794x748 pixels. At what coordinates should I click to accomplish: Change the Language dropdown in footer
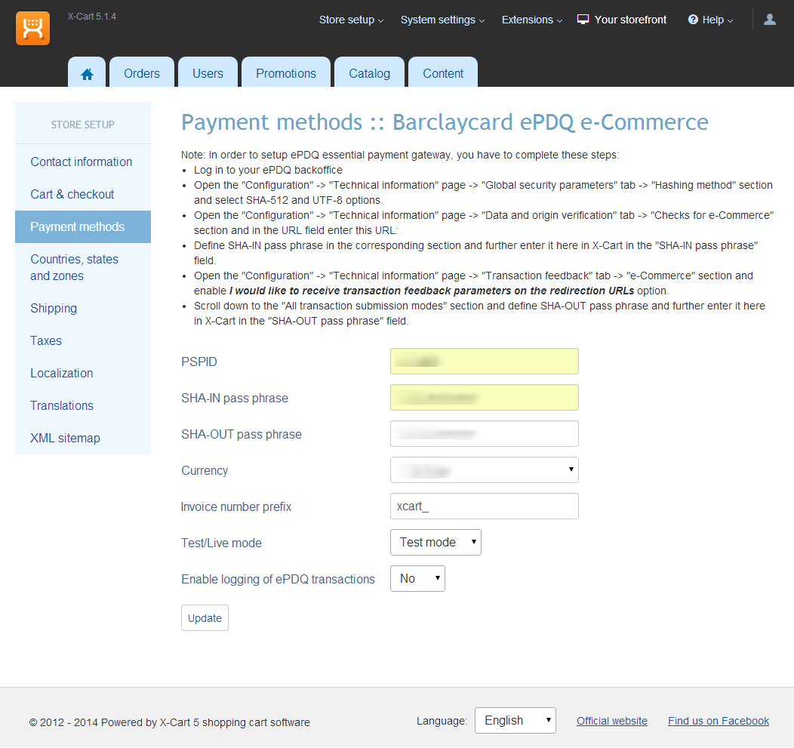[515, 721]
